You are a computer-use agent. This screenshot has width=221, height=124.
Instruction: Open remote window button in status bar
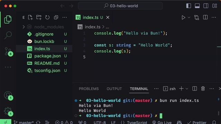click(6, 122)
